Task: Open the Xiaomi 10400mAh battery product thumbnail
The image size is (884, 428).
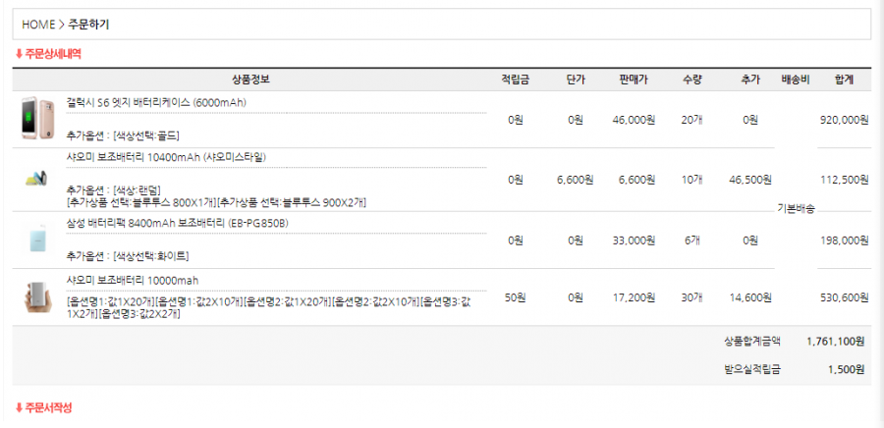Action: [x=37, y=180]
